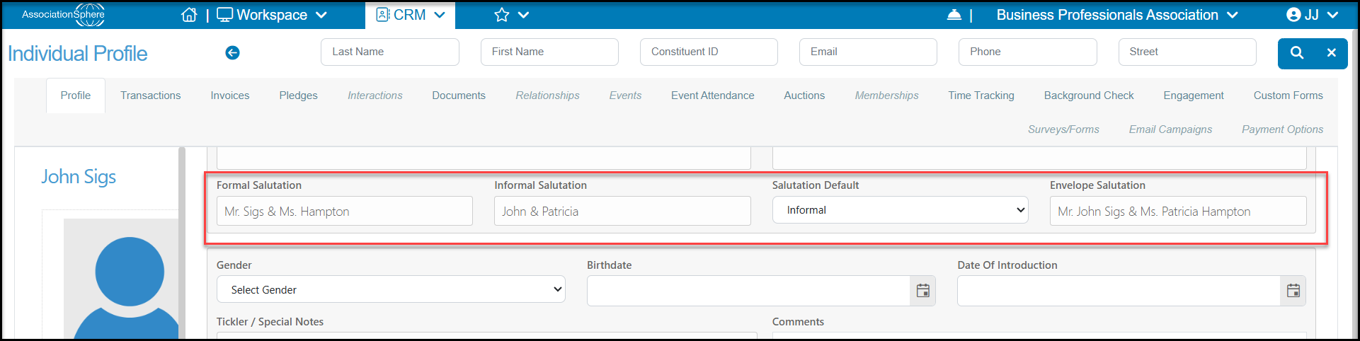The width and height of the screenshot is (1360, 341).
Task: Click the John Sigs name link
Action: (79, 177)
